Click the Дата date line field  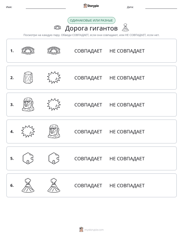[161, 7]
